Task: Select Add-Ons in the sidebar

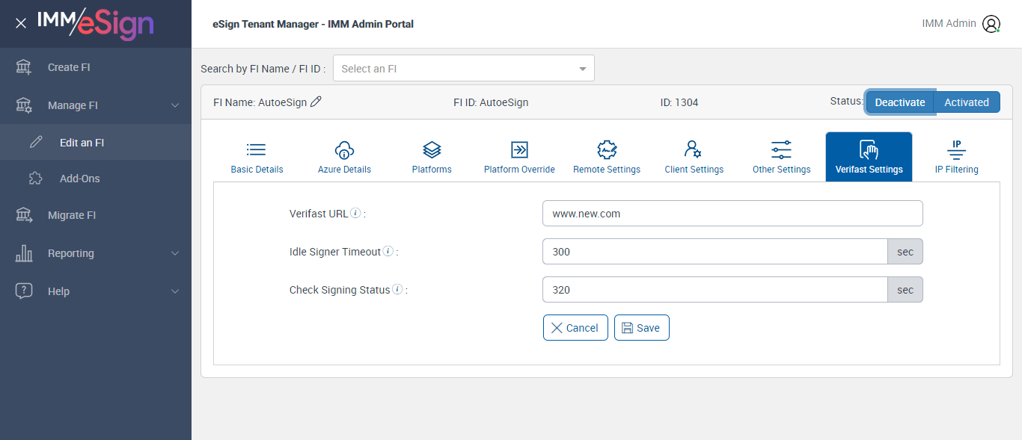Action: point(79,179)
